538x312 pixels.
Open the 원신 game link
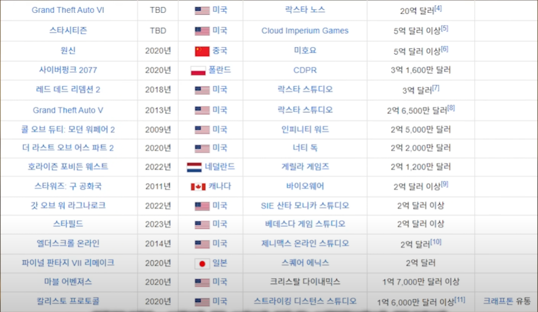click(x=68, y=51)
